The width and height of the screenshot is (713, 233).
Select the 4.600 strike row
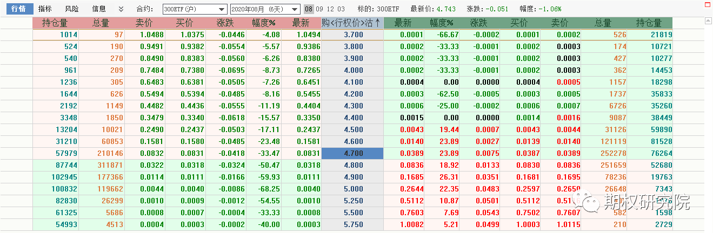point(354,141)
